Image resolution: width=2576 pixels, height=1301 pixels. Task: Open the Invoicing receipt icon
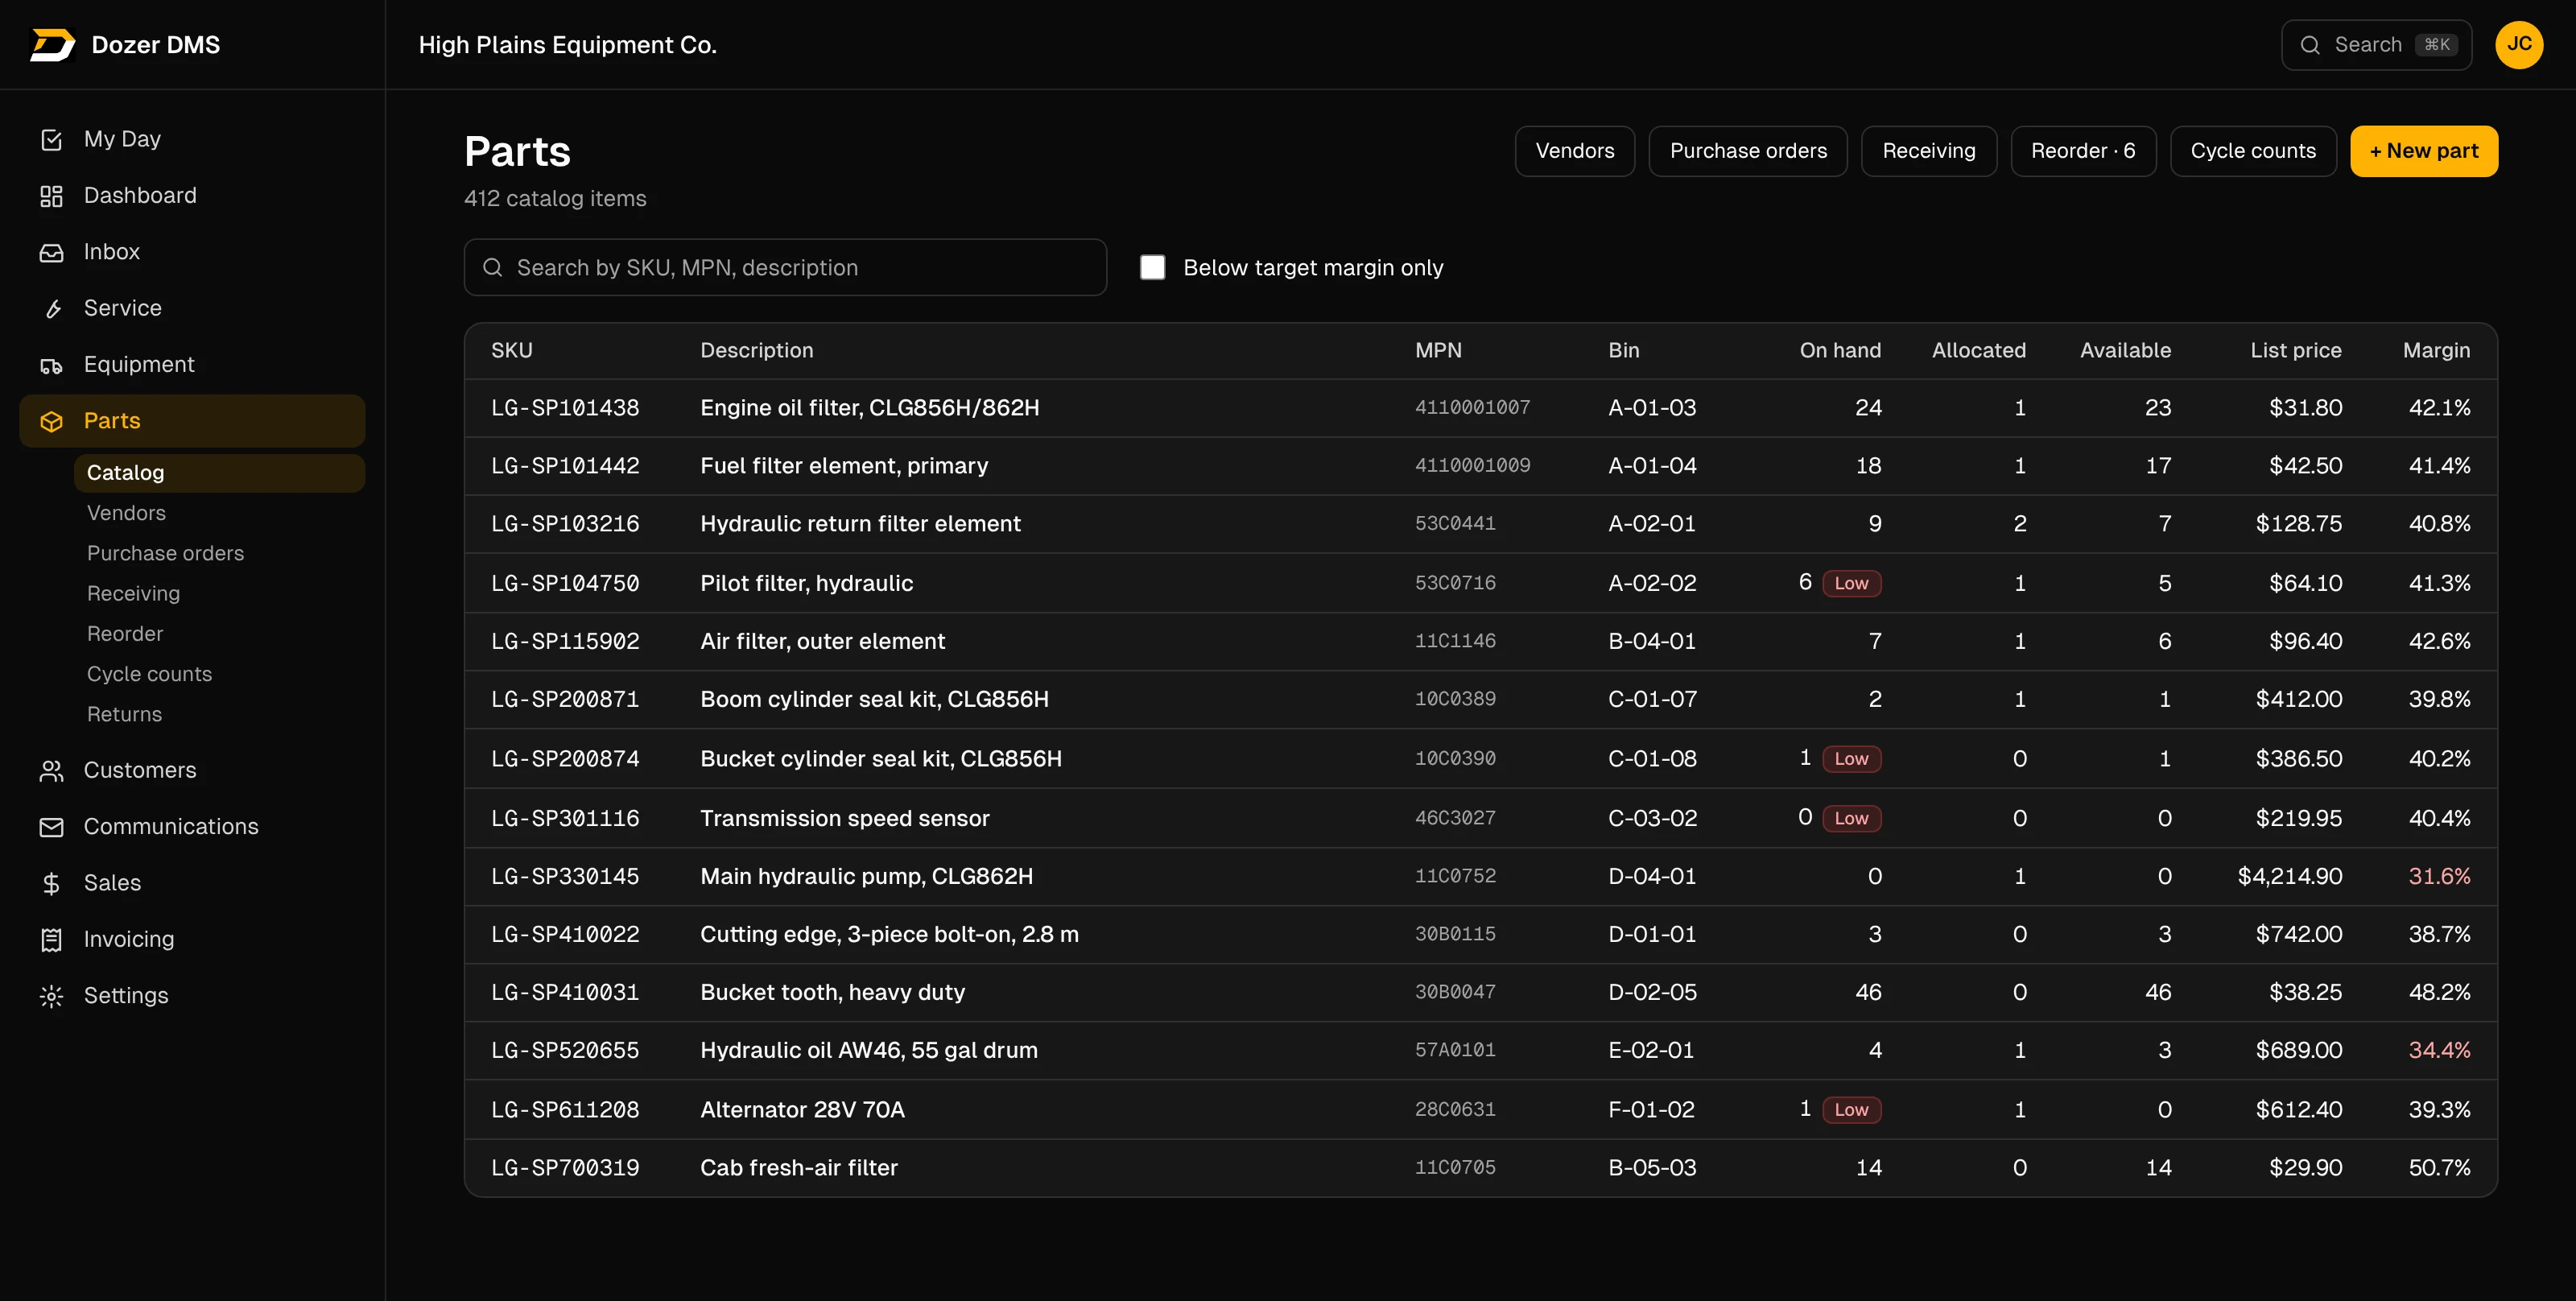(51, 940)
